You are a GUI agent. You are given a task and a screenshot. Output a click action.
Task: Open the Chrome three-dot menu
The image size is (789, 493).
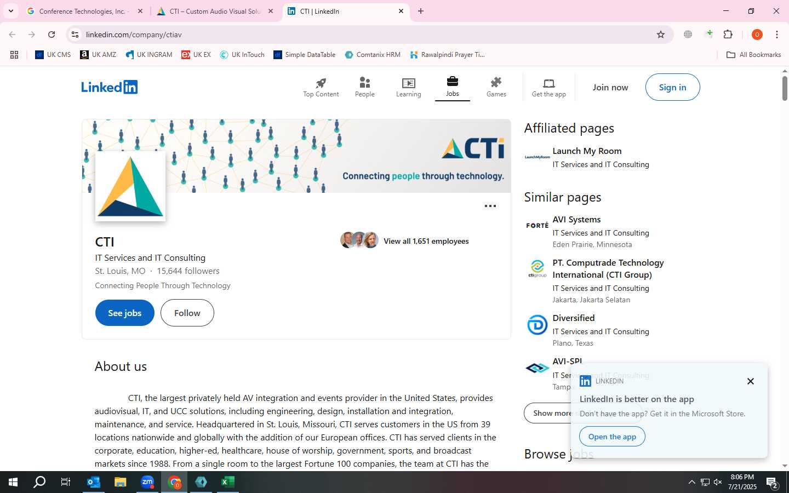coord(777,35)
